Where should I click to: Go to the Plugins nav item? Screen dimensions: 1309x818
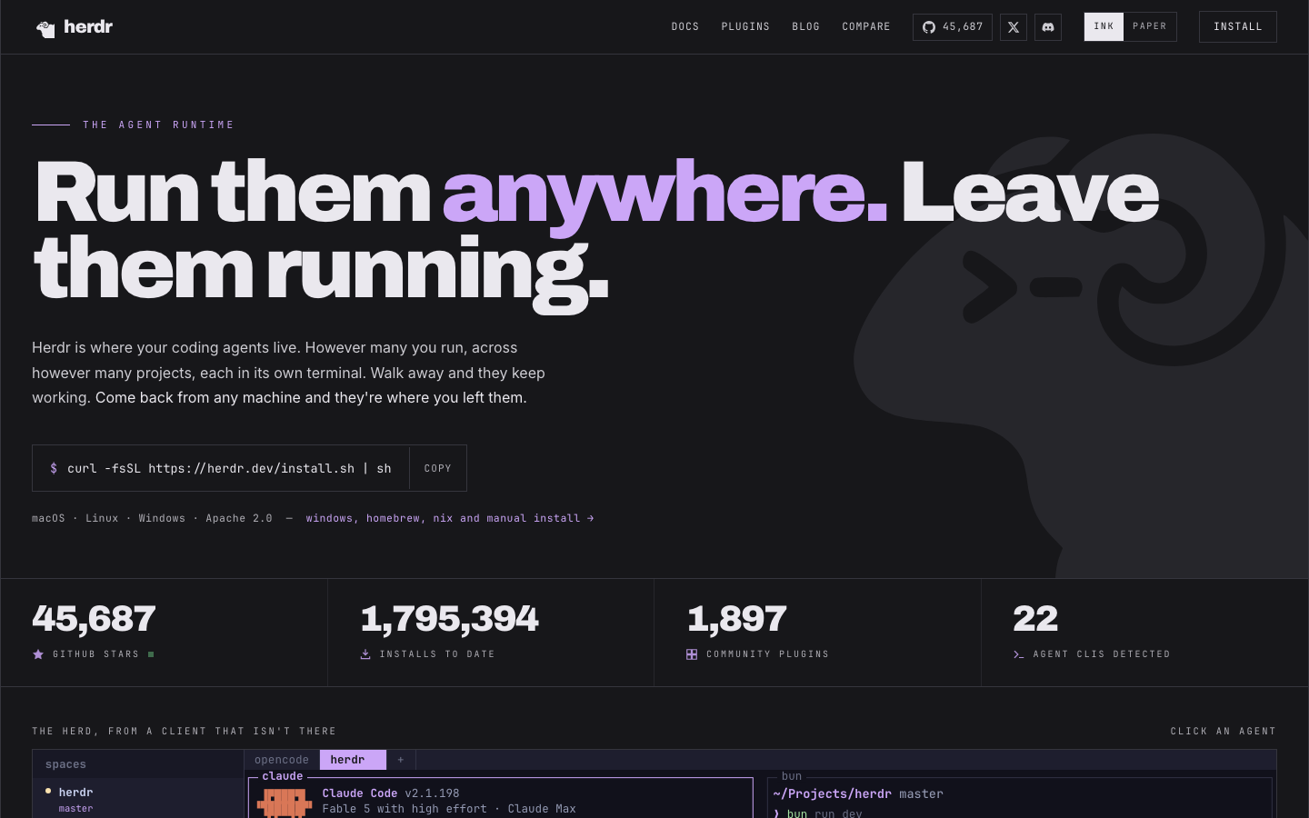745,27
